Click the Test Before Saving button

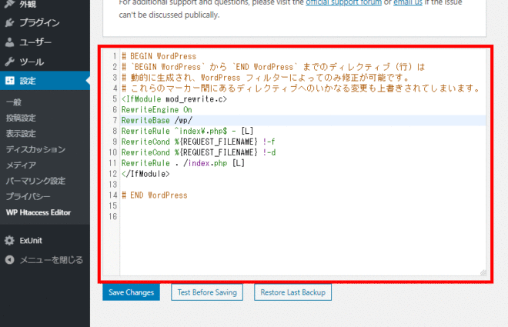point(207,292)
